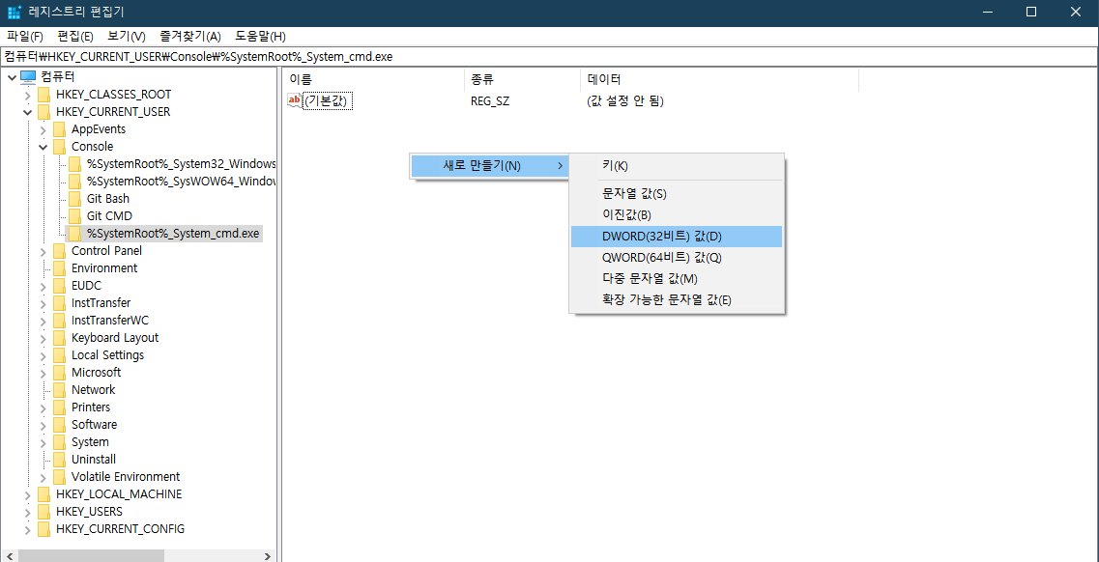Click the tree horizontal scrollbar right arrow
This screenshot has height=562, width=1099.
pyautogui.click(x=268, y=556)
